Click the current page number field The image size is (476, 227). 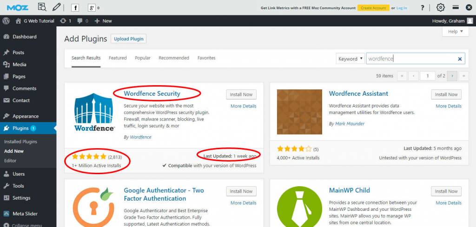pyautogui.click(x=428, y=76)
